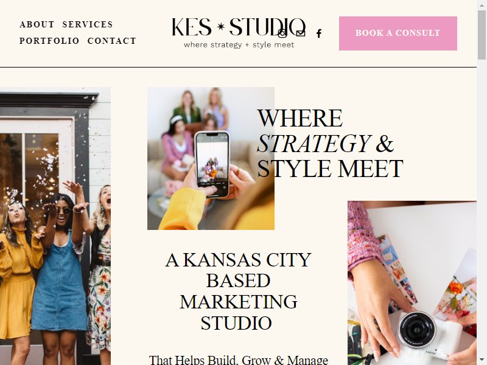The height and width of the screenshot is (365, 487).
Task: Click the scrollbar up arrow
Action: tap(482, 4)
